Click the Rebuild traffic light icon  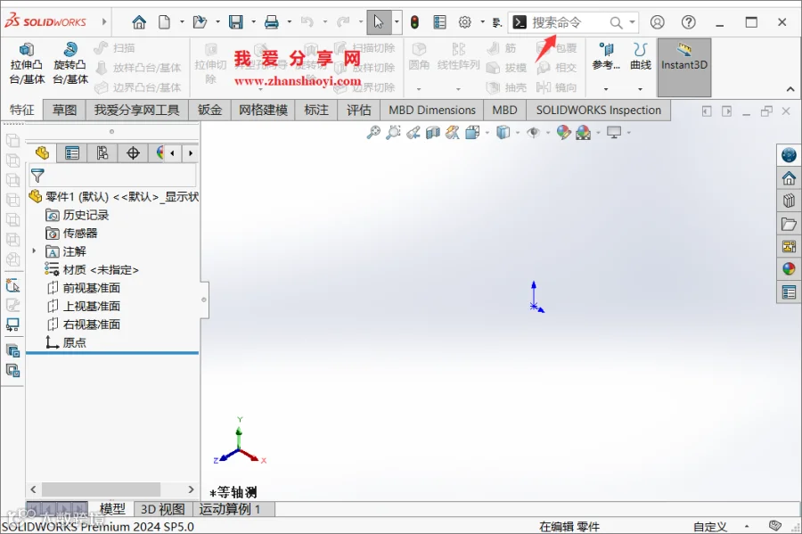click(x=414, y=22)
